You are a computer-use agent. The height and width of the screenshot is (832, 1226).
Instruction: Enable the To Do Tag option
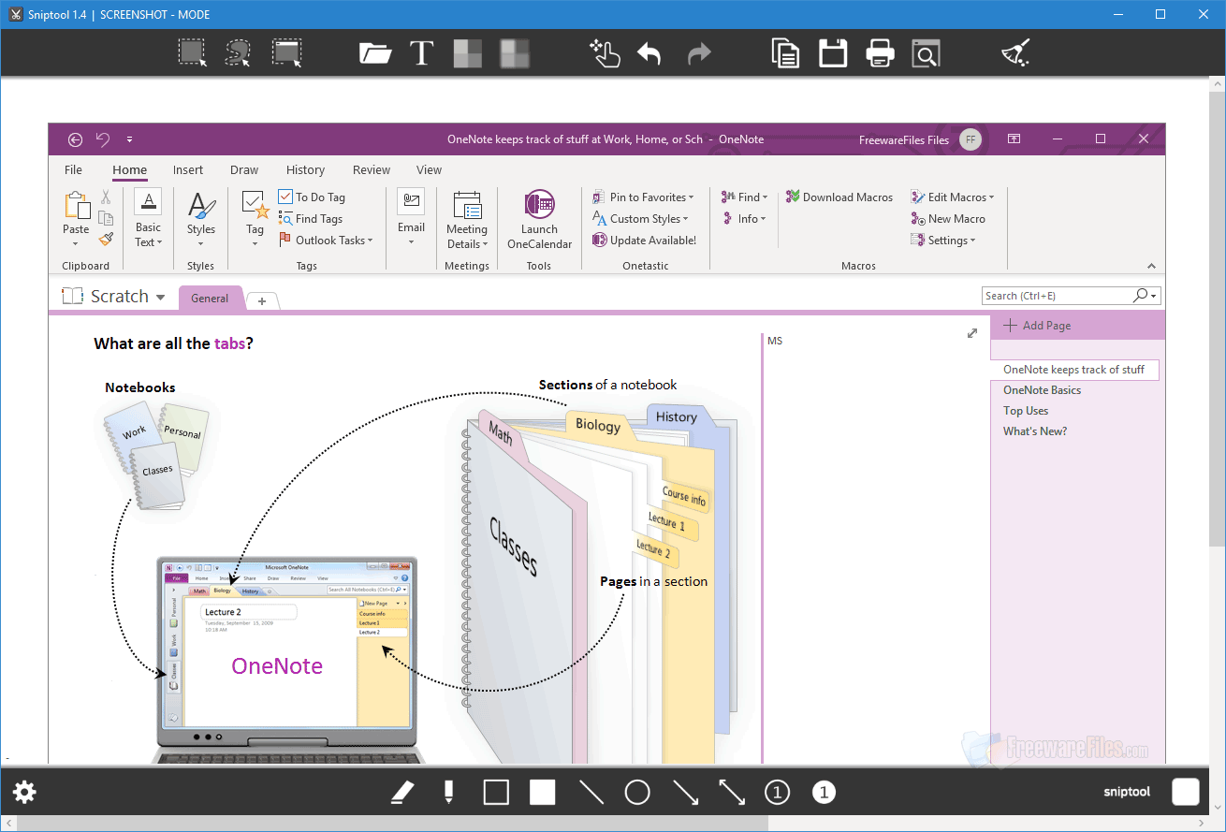coord(312,197)
